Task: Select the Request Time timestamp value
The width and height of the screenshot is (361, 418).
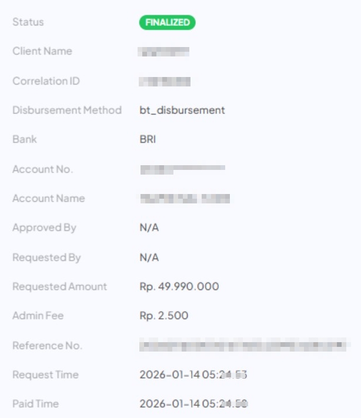Action: [193, 375]
